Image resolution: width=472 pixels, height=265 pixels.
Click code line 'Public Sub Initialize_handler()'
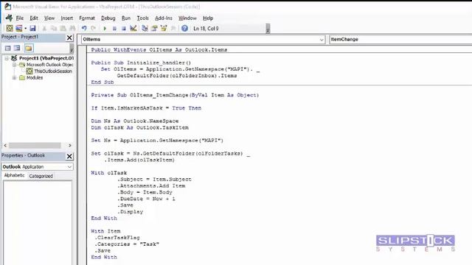tap(141, 63)
